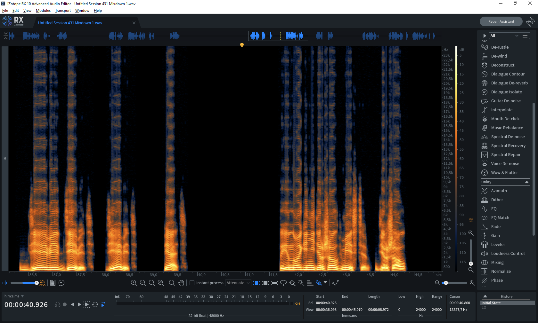This screenshot has height=323, width=538.
Task: Toggle loop playback
Action: click(95, 304)
